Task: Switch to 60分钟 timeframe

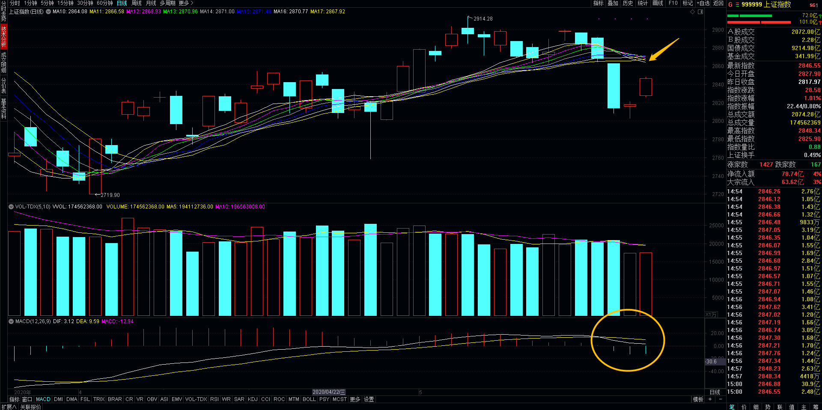Action: (105, 3)
